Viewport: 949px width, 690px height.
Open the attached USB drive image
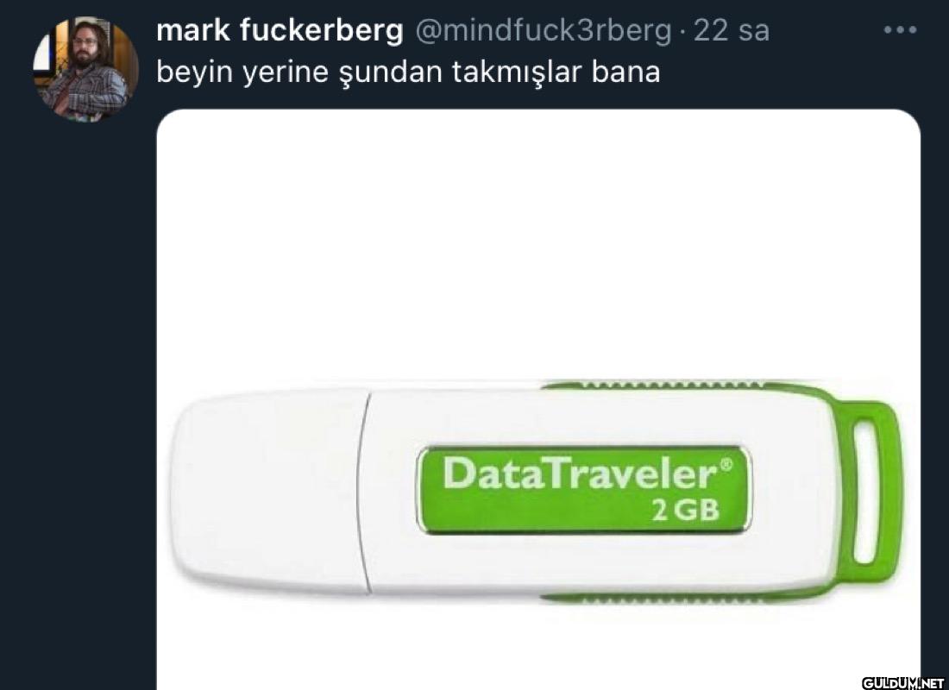tap(538, 399)
